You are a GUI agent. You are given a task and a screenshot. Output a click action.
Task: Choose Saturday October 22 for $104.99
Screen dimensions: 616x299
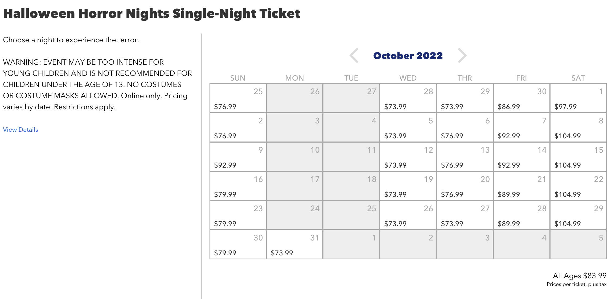point(578,186)
